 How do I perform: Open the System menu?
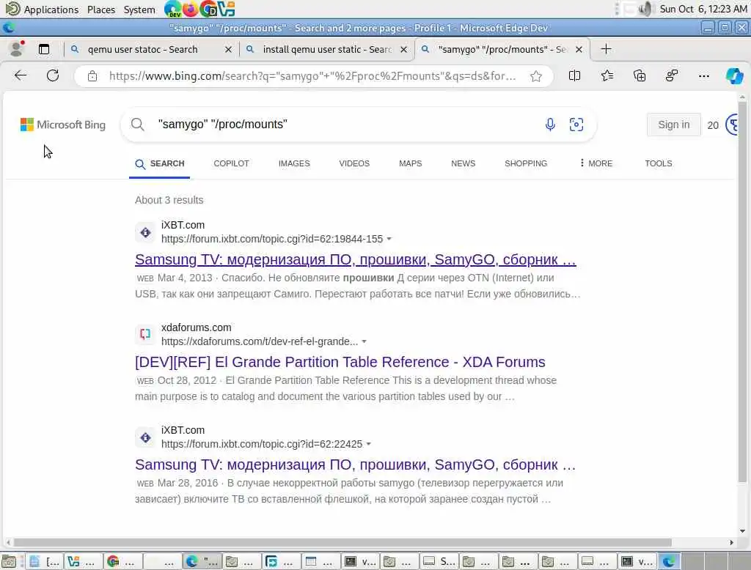(139, 9)
